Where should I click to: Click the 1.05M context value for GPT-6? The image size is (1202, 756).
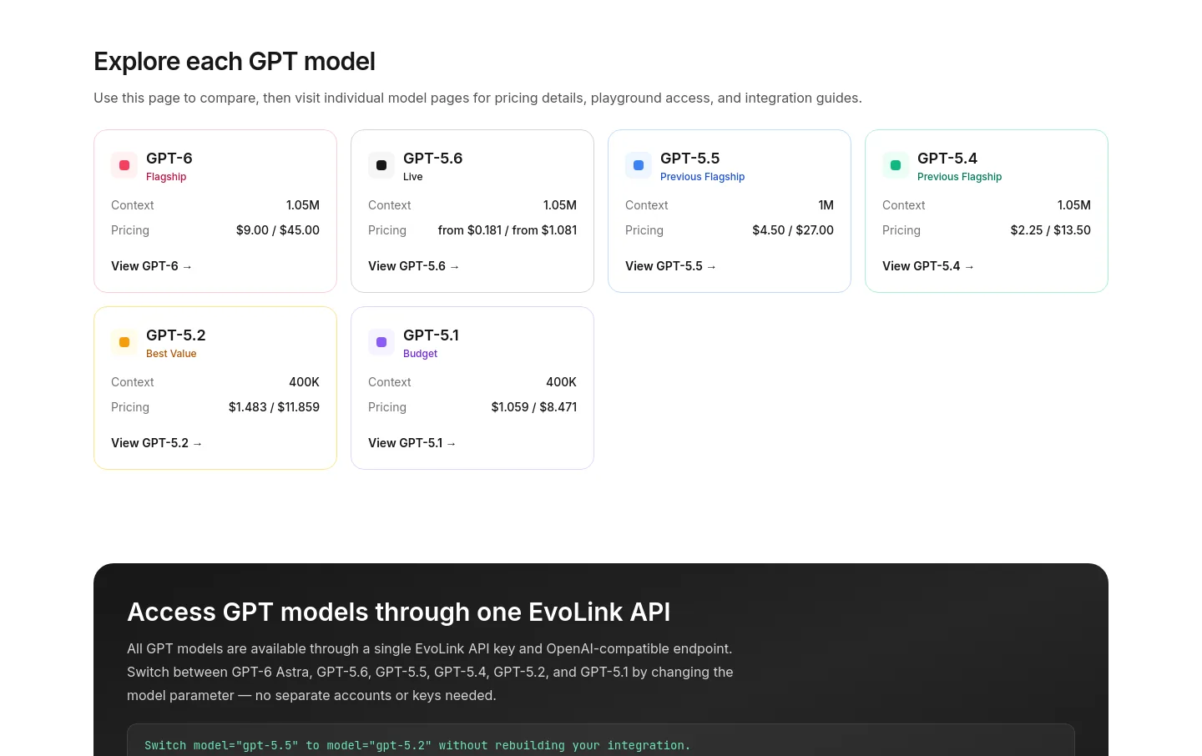pyautogui.click(x=303, y=205)
